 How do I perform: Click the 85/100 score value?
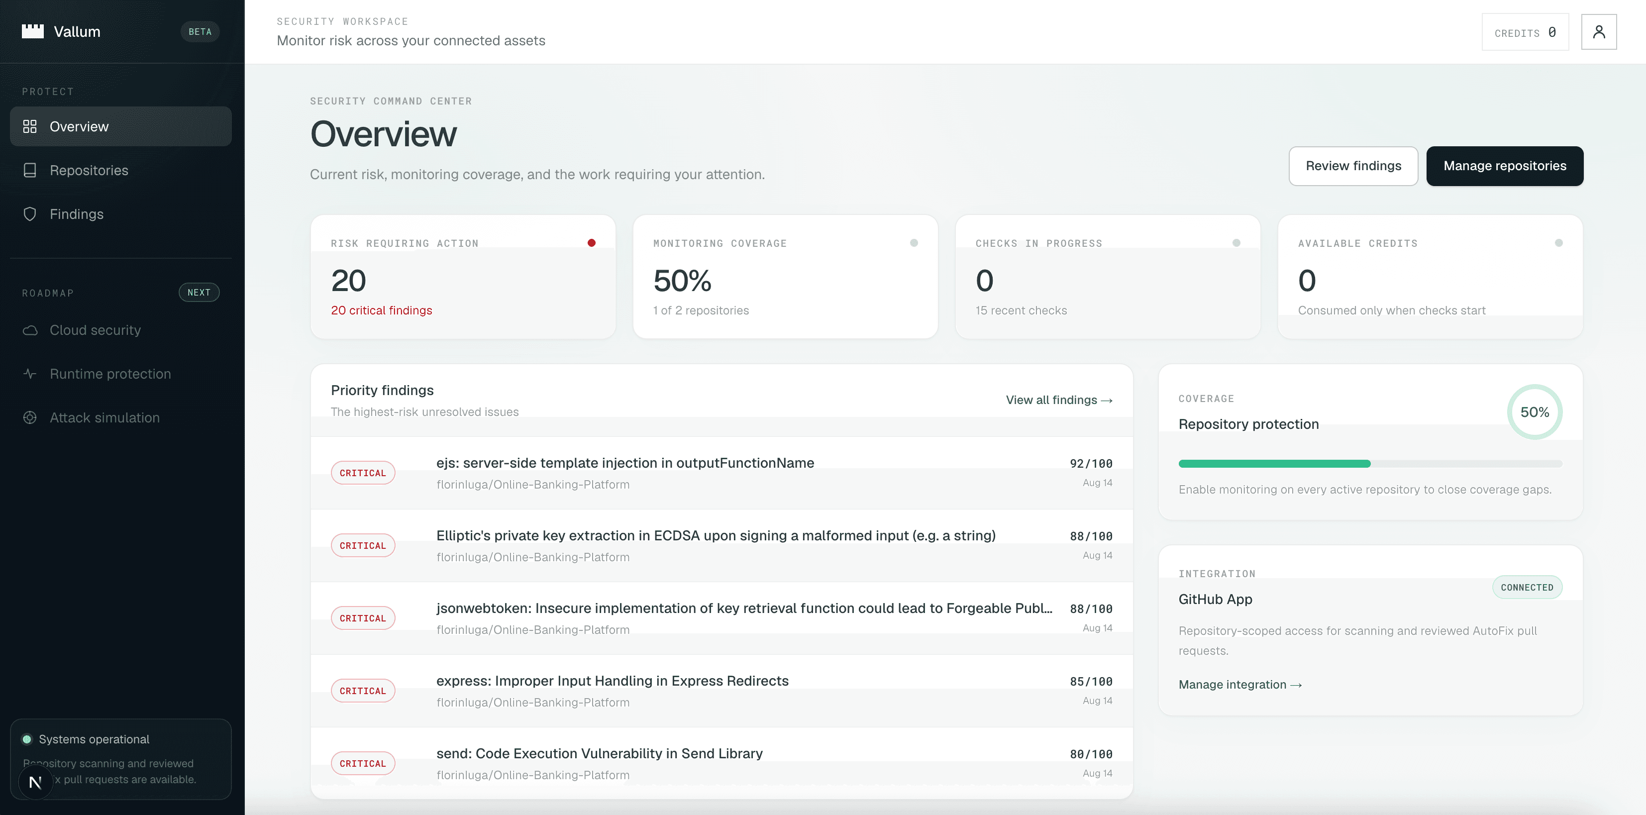tap(1091, 682)
